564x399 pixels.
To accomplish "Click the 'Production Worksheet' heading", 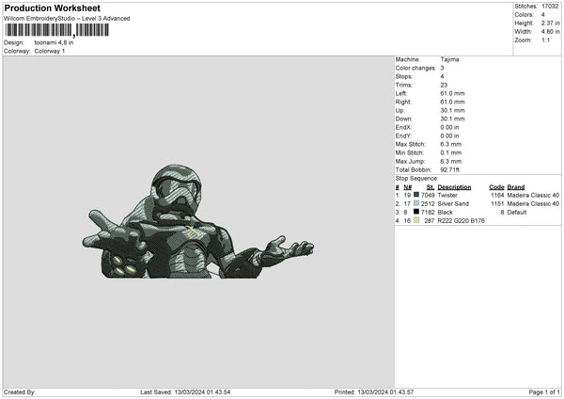I will coord(52,8).
